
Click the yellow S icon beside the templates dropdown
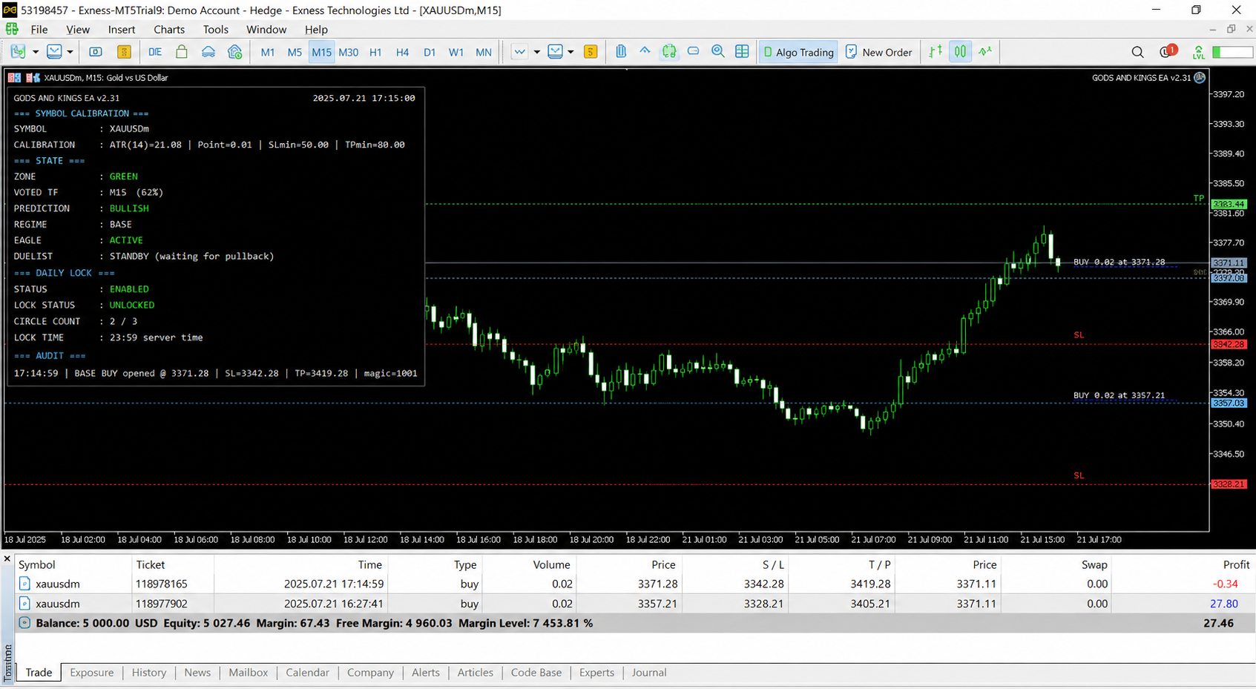pos(591,52)
